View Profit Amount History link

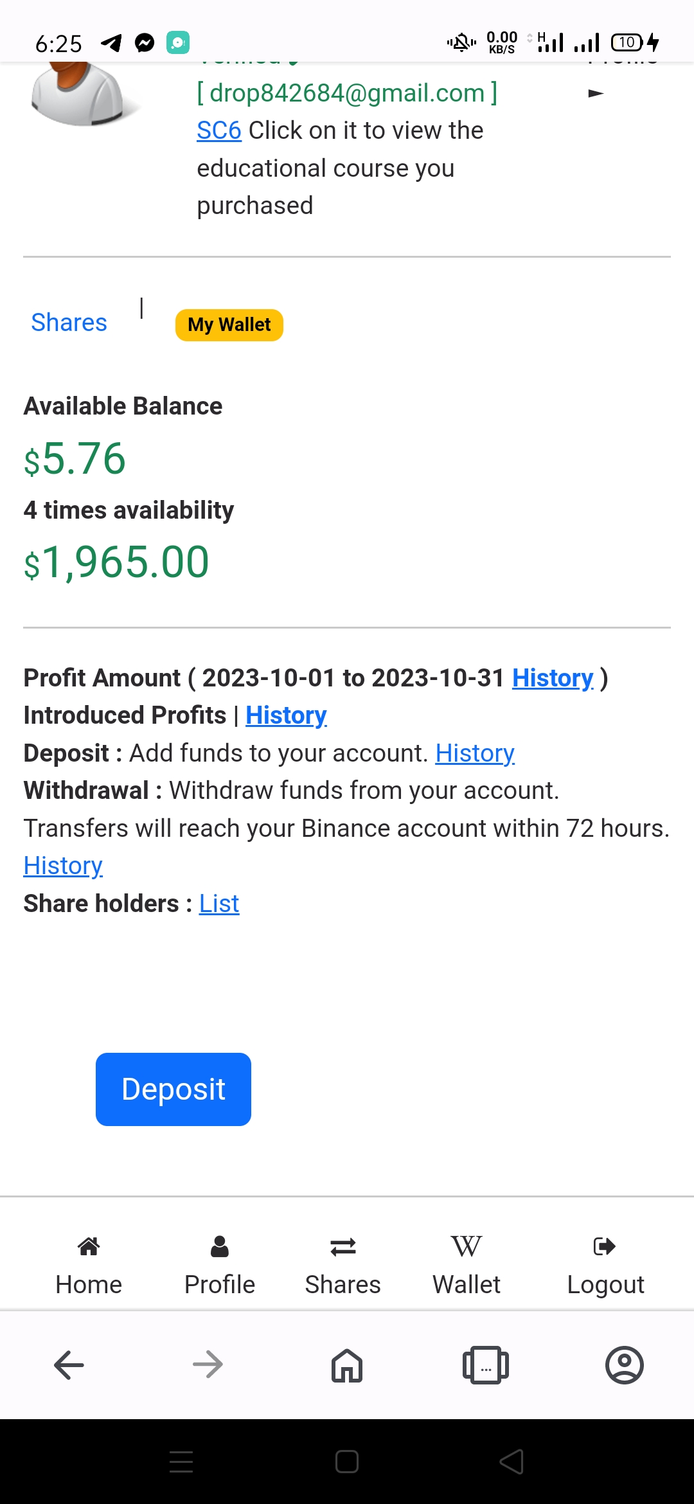[553, 678]
